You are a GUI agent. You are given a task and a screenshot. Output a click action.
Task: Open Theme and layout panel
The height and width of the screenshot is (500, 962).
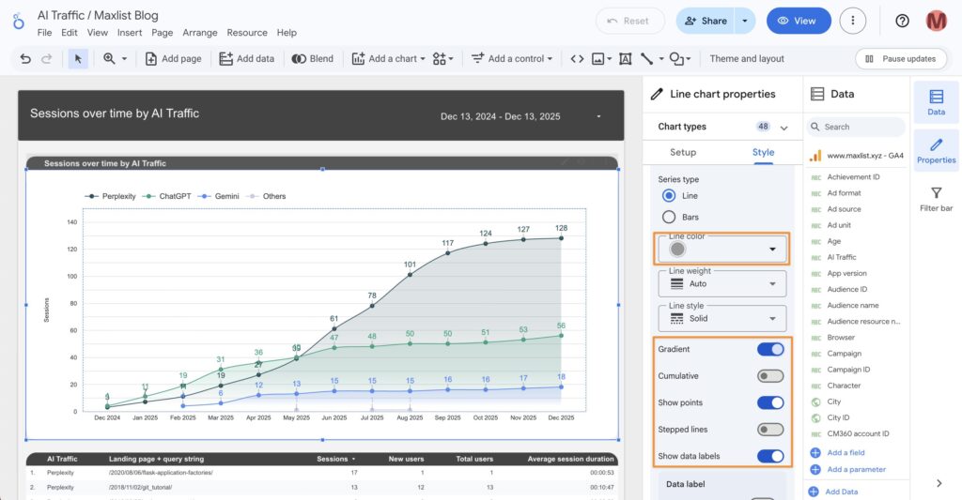[747, 59]
